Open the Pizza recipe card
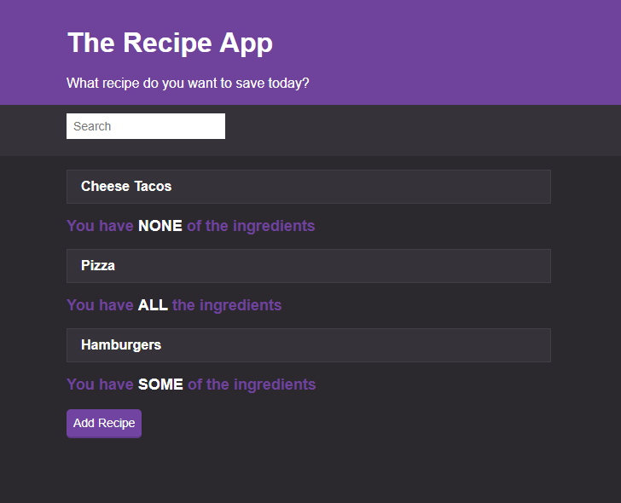 point(309,266)
